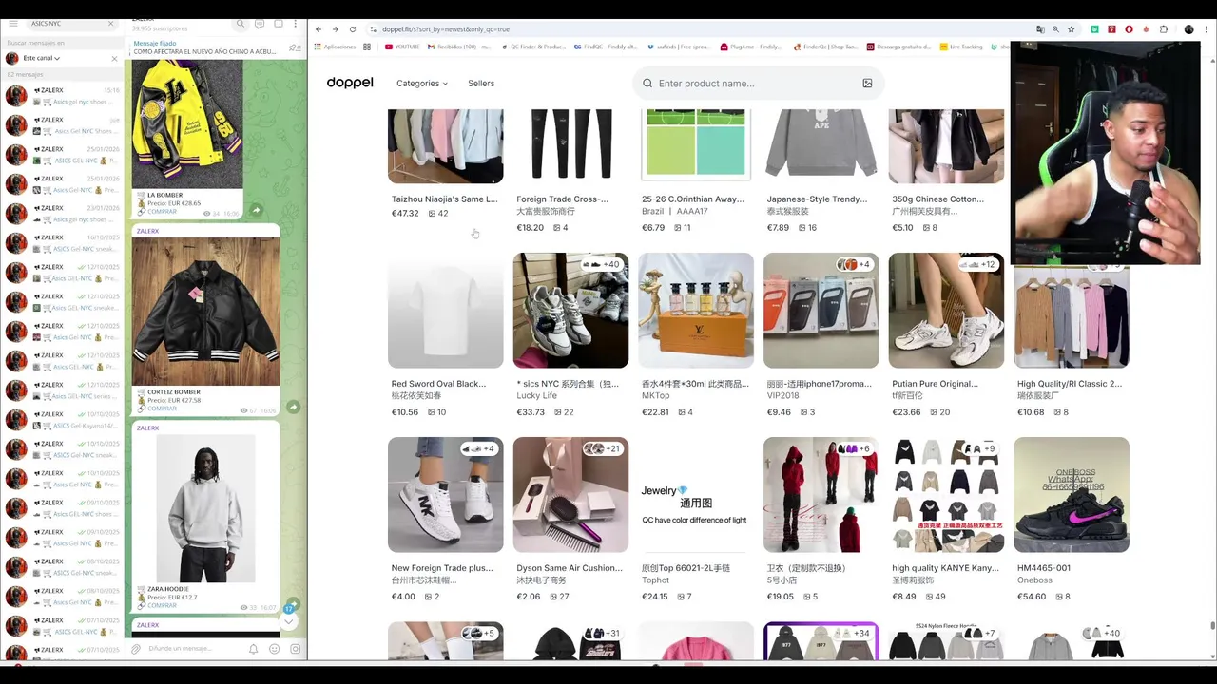Open the attach file paperclip in Telegram
The width and height of the screenshot is (1217, 684).
(x=136, y=649)
